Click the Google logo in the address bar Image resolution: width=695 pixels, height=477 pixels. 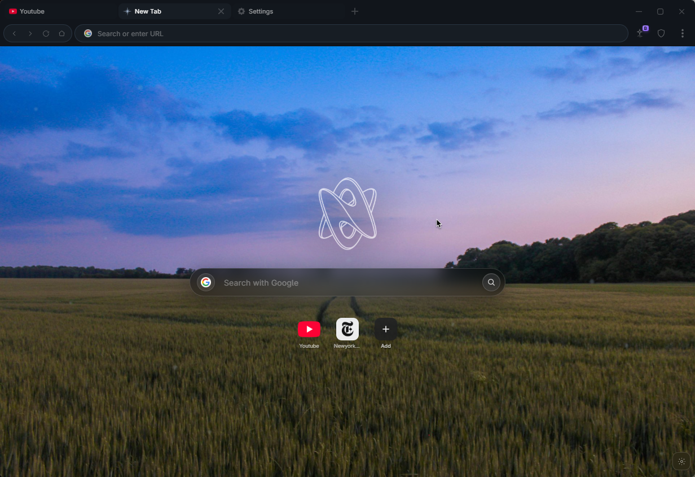(x=88, y=33)
